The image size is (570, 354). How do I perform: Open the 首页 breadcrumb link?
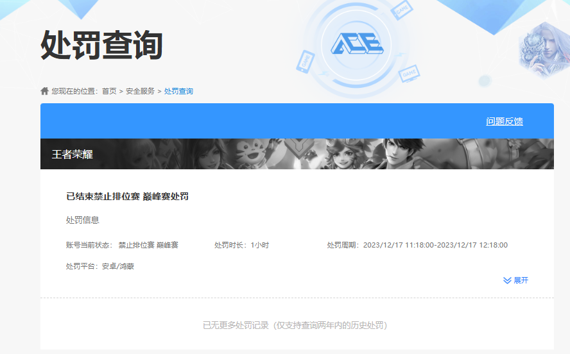click(109, 91)
